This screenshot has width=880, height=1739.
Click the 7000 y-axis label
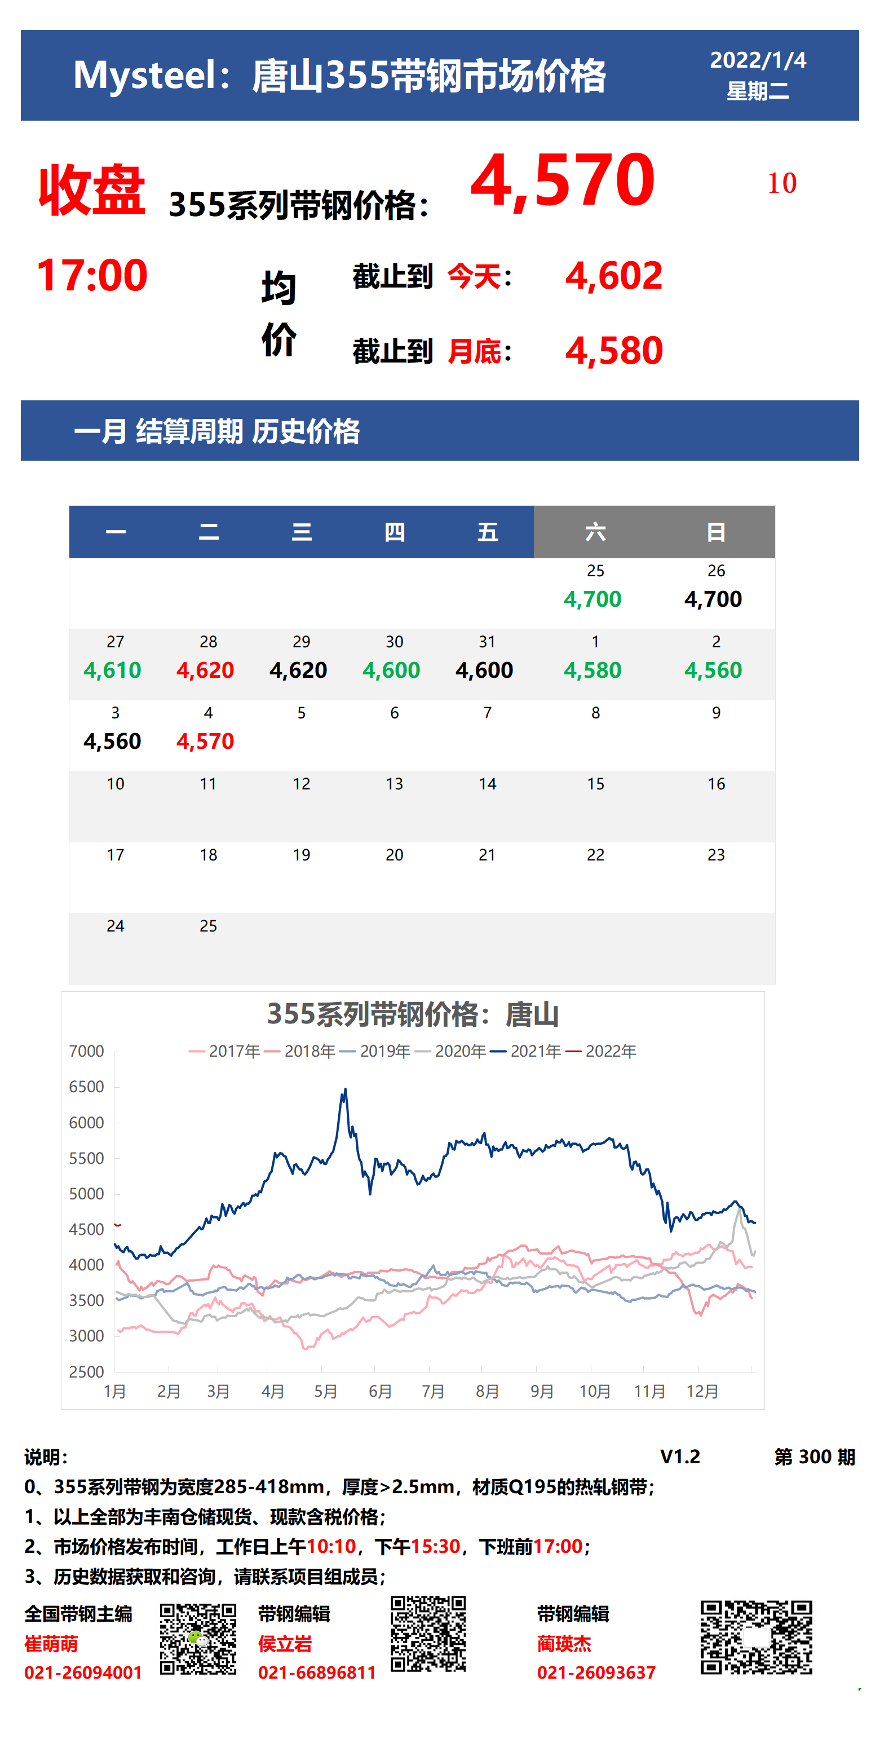pyautogui.click(x=86, y=1051)
